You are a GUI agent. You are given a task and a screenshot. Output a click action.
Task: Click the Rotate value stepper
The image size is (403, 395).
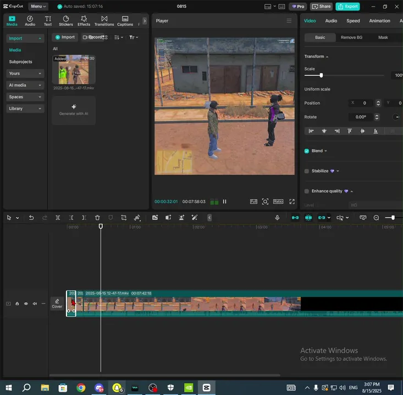click(x=377, y=117)
